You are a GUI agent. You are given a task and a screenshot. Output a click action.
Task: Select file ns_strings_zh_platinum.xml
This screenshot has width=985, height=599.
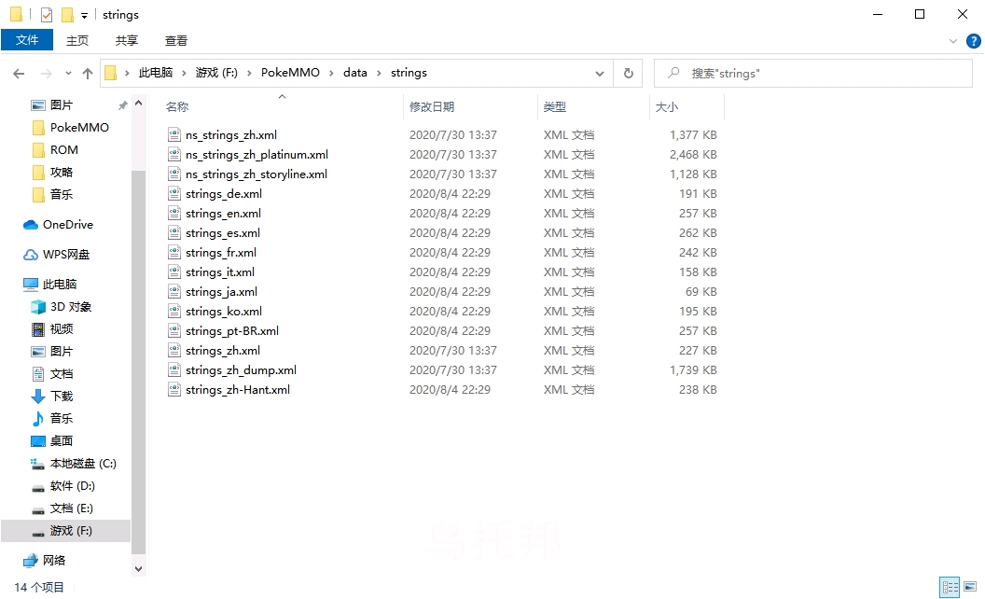click(257, 155)
